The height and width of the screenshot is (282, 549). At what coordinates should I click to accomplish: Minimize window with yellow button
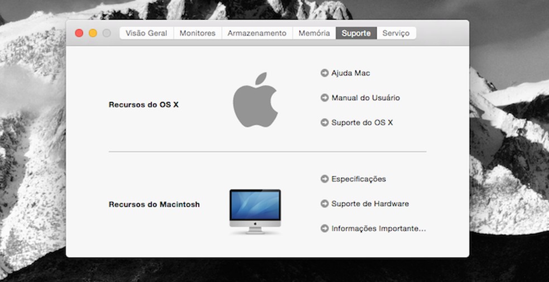coord(93,34)
